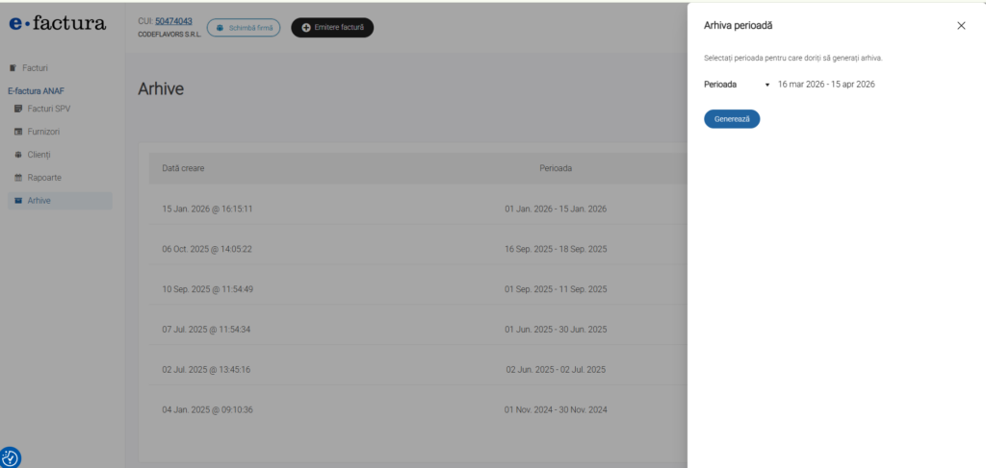Viewport: 986px width, 468px height.
Task: Open the cookie preferences icon
Action: [x=11, y=458]
